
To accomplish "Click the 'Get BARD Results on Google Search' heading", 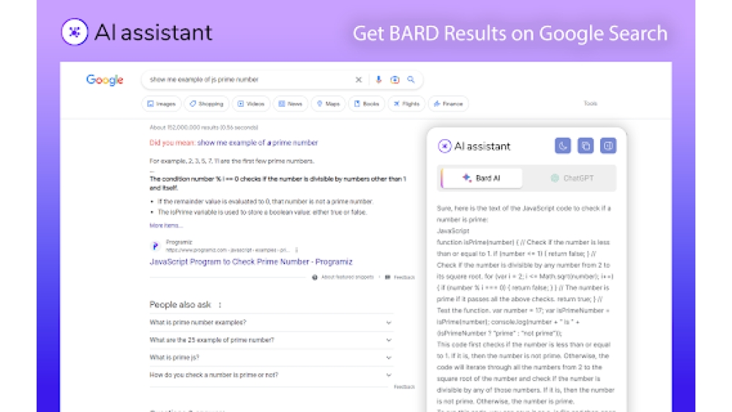I will pyautogui.click(x=509, y=33).
